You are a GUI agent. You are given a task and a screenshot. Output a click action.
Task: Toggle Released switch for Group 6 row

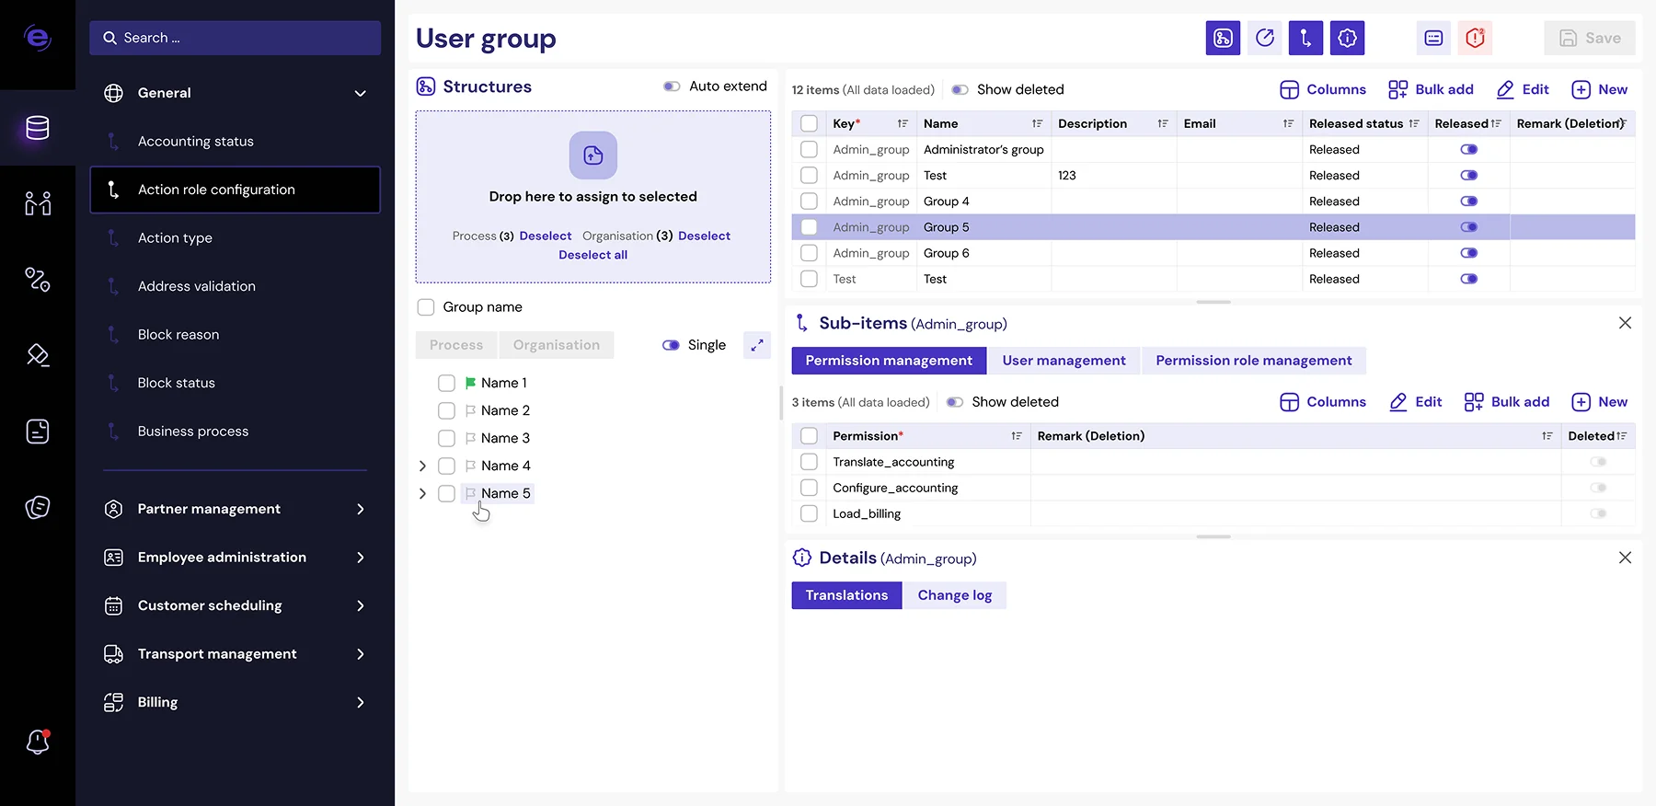point(1469,253)
